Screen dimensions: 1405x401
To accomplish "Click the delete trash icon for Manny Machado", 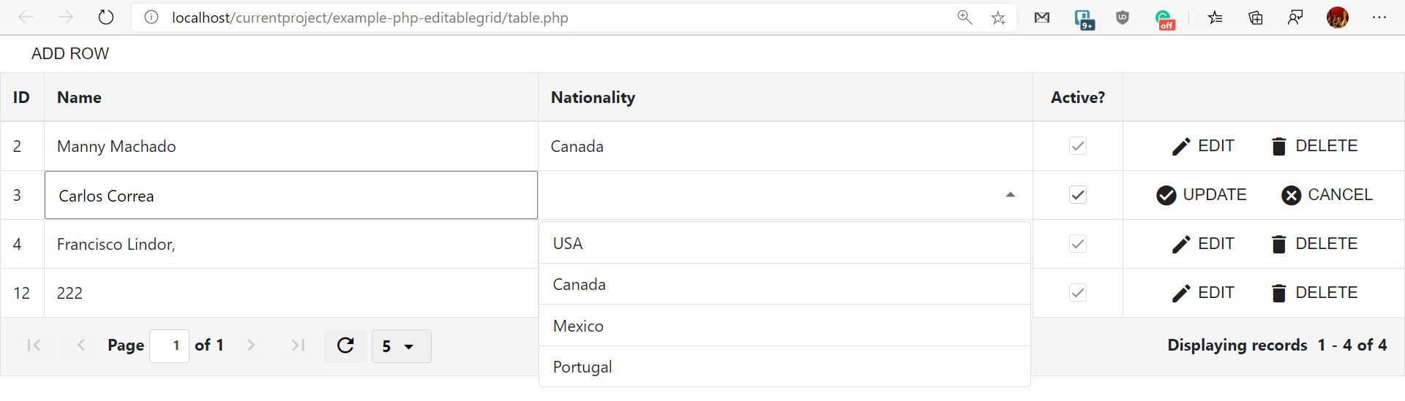I will (1278, 147).
